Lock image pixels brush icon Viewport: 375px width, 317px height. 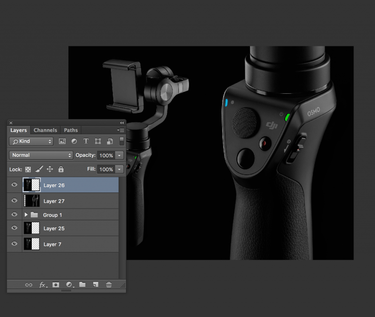click(x=39, y=169)
